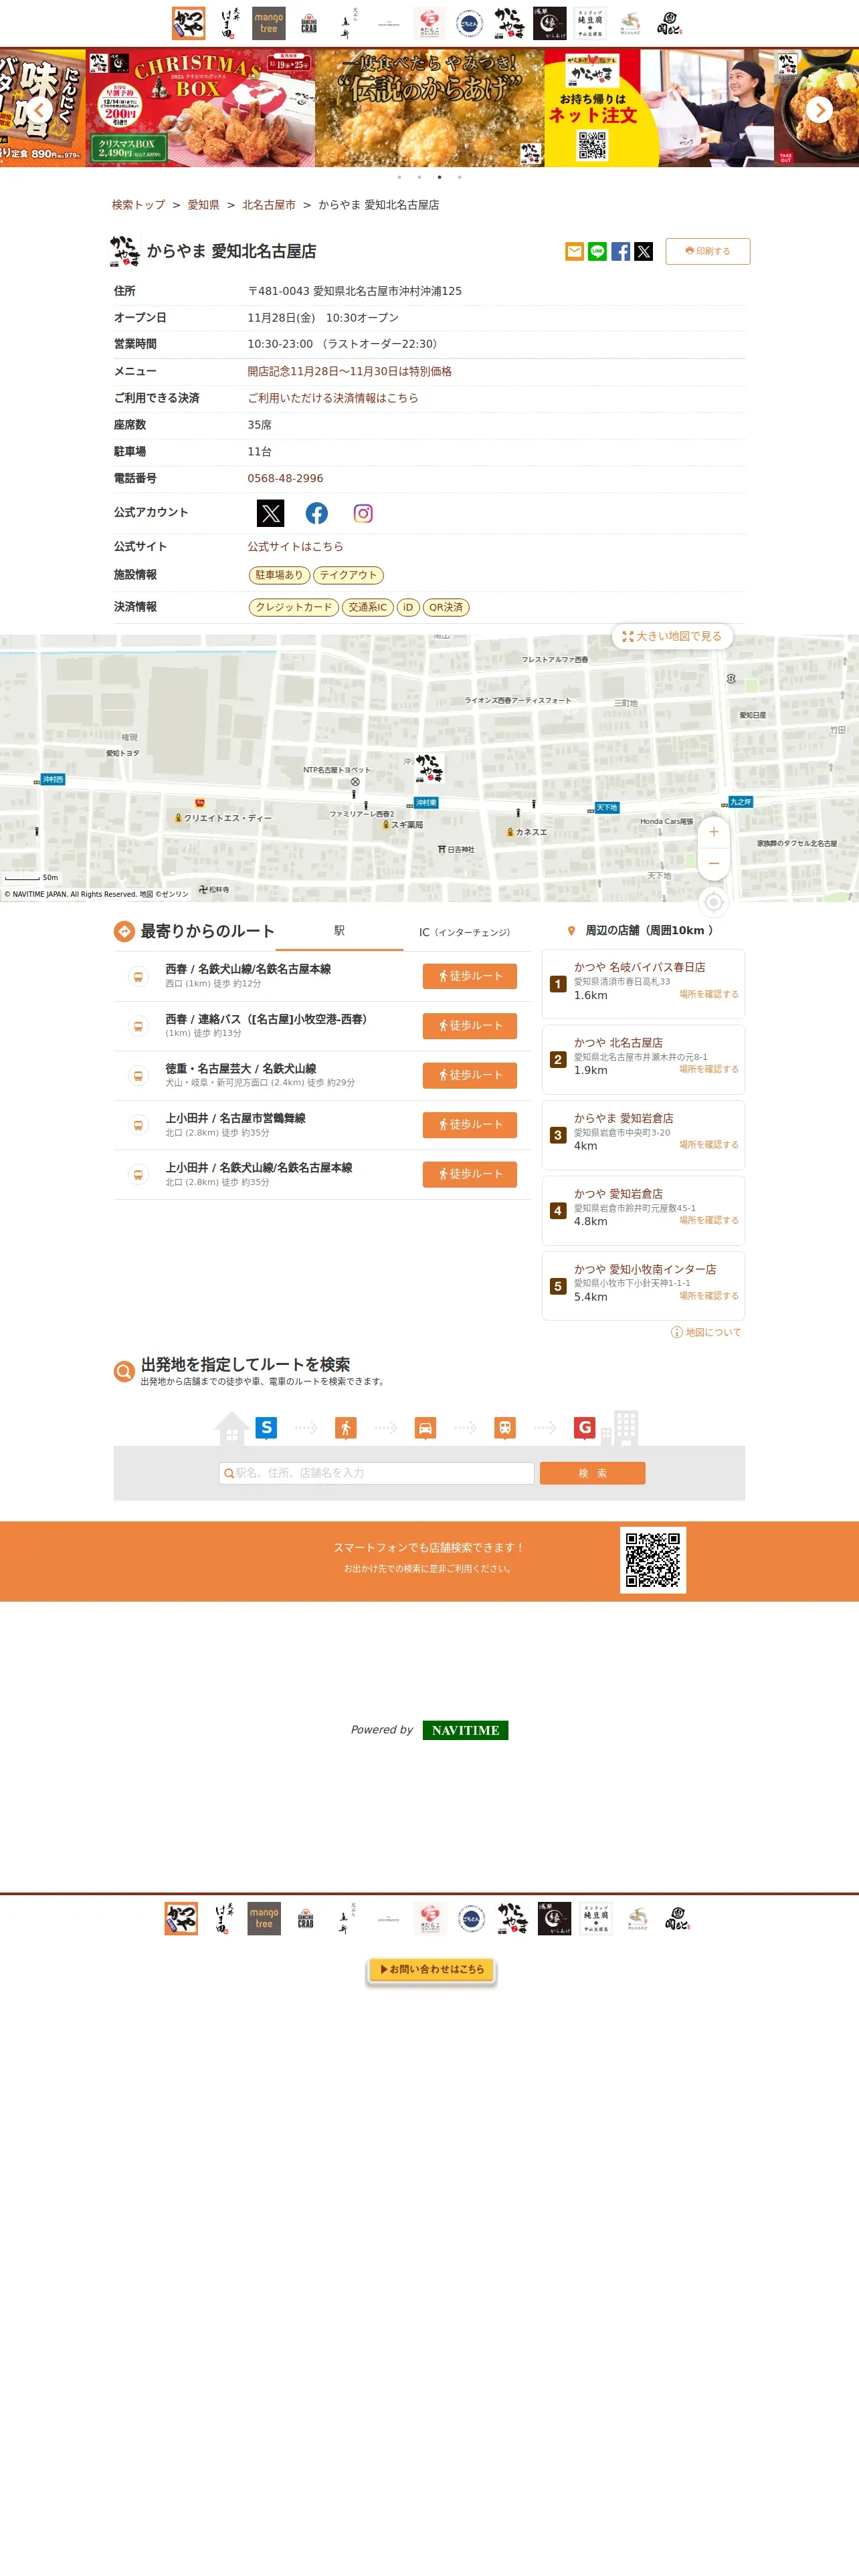Click 大きい地図で見る button

coord(672,636)
